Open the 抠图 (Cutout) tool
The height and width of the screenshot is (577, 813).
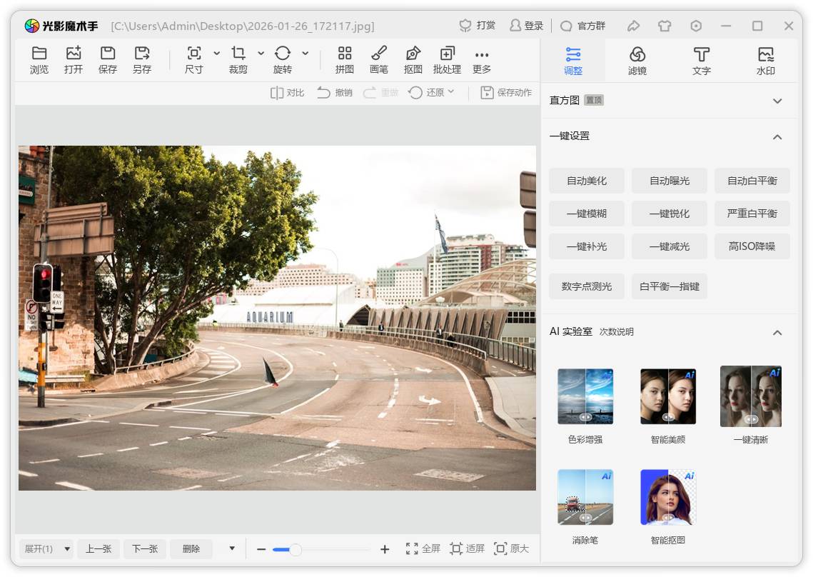click(413, 54)
